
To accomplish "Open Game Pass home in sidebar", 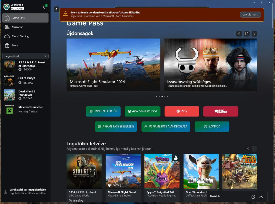I will [x=25, y=18].
